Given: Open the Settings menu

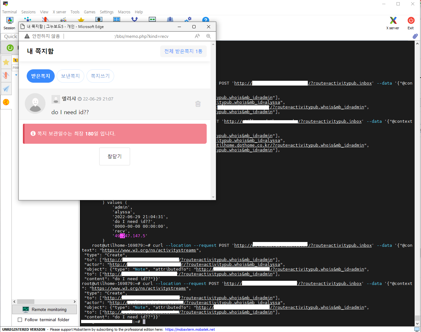Looking at the screenshot, I should [x=107, y=12].
